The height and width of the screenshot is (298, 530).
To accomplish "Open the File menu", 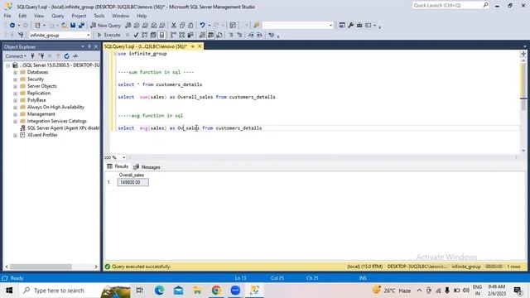I will (7, 16).
